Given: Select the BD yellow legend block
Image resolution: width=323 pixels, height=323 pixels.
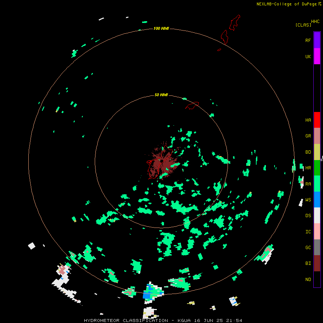Looking at the screenshot, I should (x=317, y=152).
